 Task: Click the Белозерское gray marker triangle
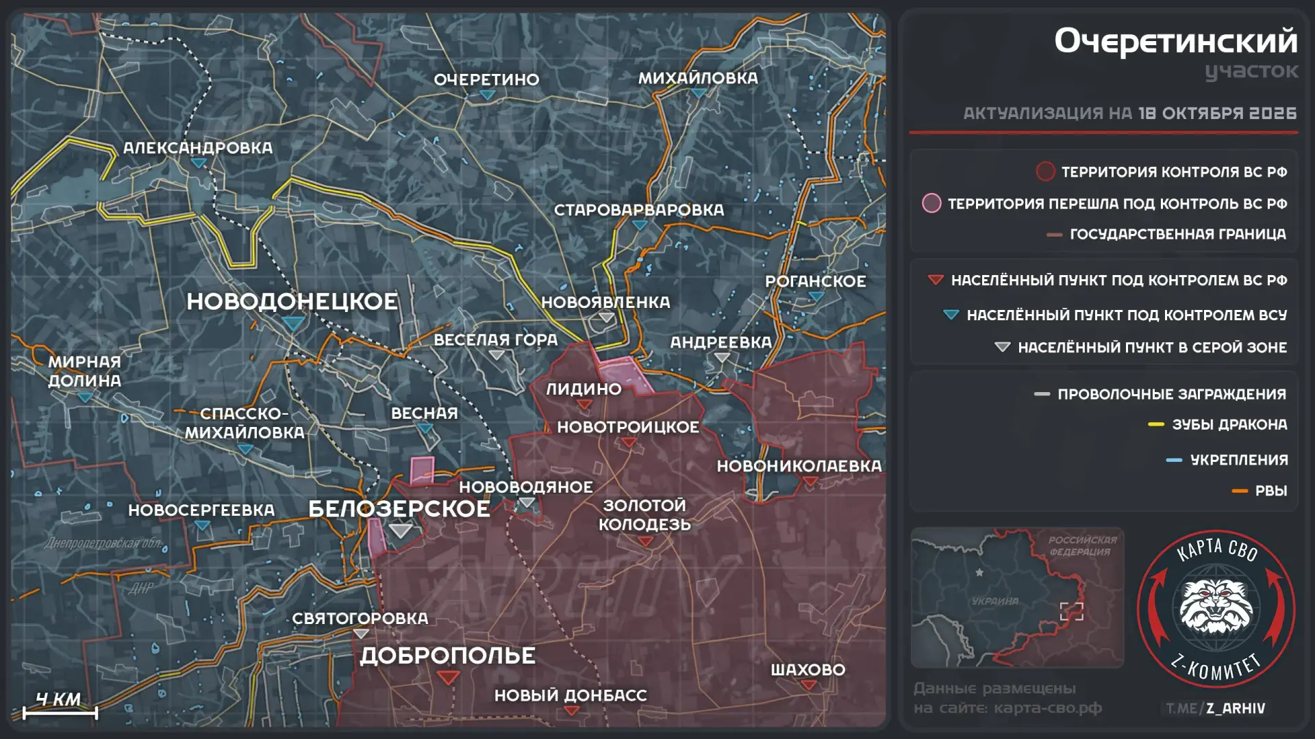(x=401, y=530)
